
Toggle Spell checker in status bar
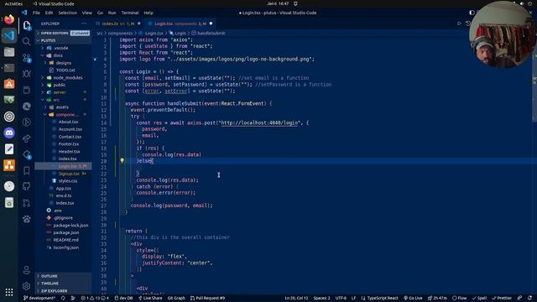point(479,299)
